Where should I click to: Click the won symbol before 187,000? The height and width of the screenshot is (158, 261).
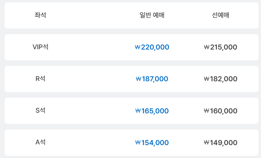tap(138, 79)
